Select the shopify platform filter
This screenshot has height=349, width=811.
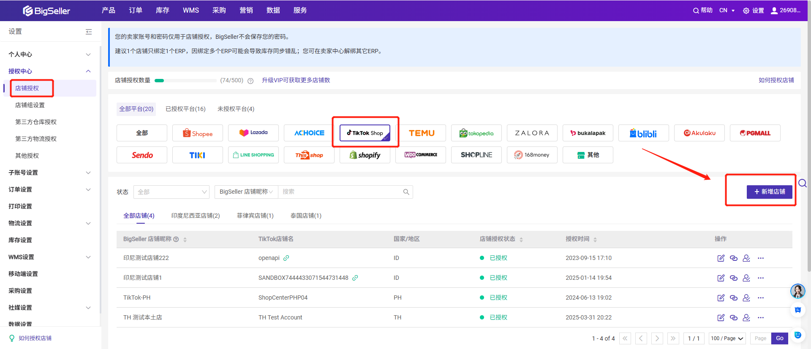point(365,155)
